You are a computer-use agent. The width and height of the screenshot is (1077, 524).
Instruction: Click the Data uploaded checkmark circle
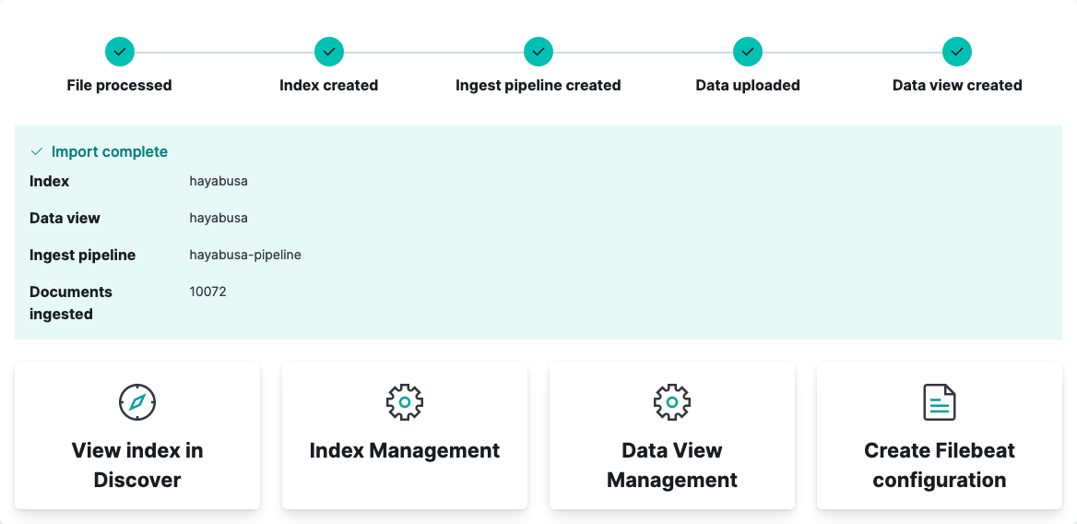[x=748, y=52]
